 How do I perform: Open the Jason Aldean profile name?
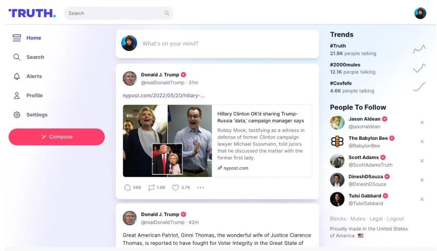pyautogui.click(x=364, y=119)
